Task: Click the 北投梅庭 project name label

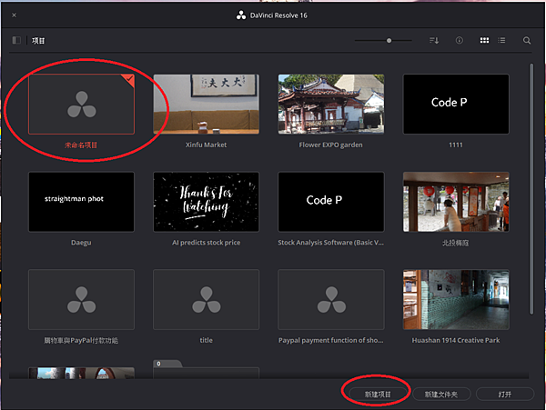Action: point(456,243)
